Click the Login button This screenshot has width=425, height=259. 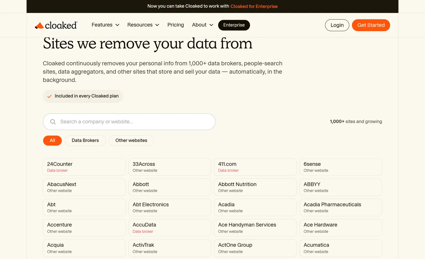337,25
